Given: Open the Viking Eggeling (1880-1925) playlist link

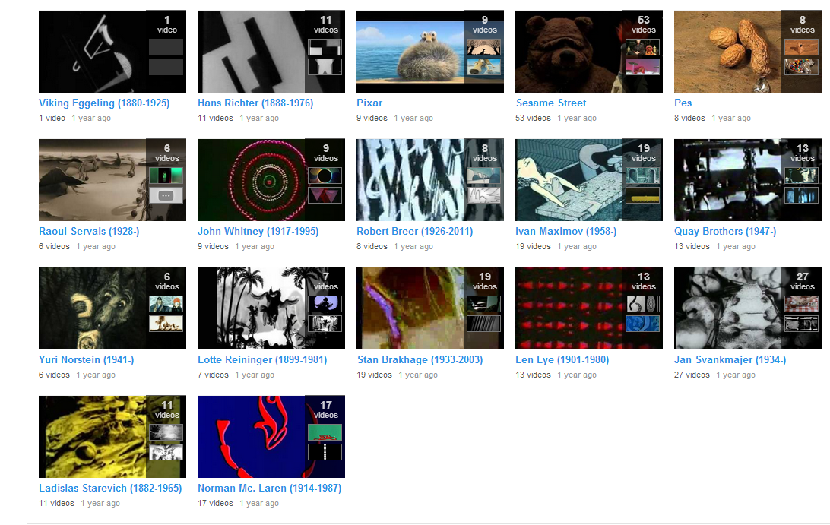Looking at the screenshot, I should pyautogui.click(x=104, y=103).
